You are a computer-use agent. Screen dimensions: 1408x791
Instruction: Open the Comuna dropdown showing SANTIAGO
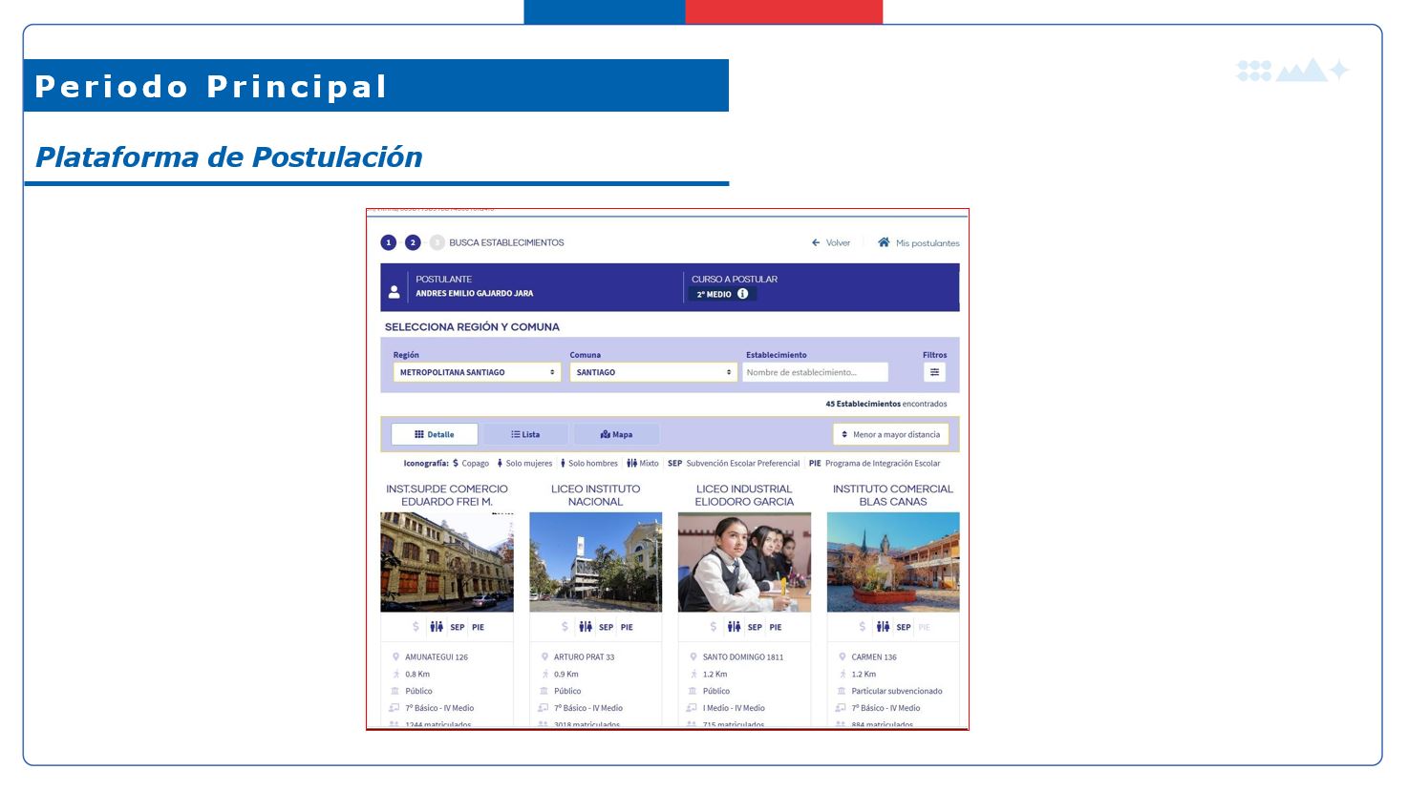pos(653,372)
